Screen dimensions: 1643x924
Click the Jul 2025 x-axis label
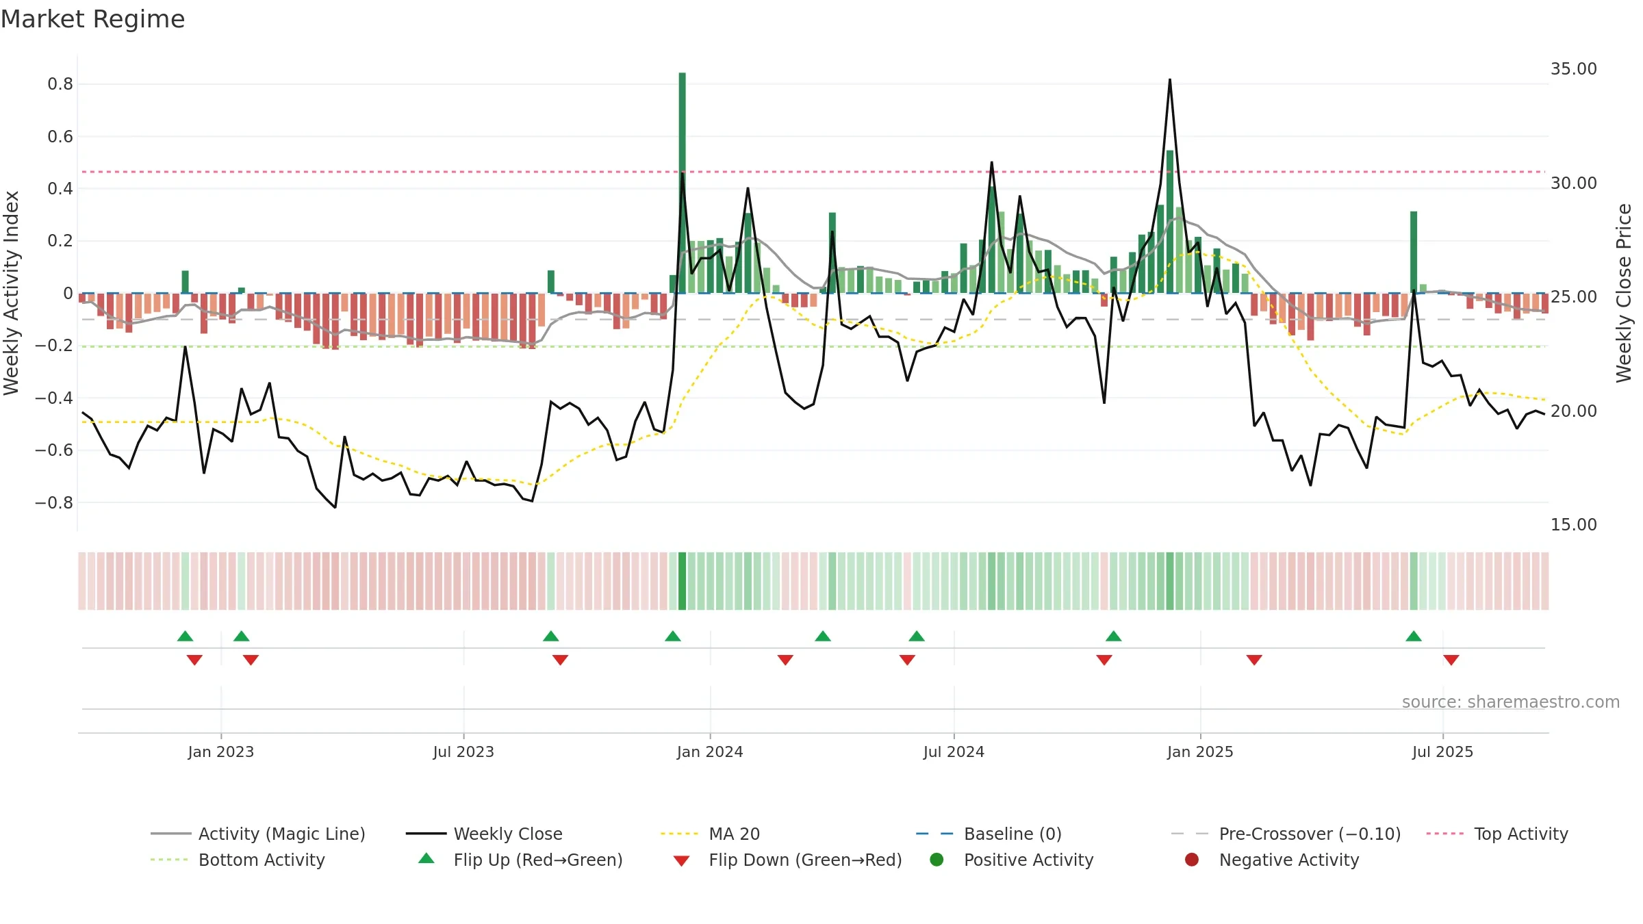pyautogui.click(x=1442, y=752)
